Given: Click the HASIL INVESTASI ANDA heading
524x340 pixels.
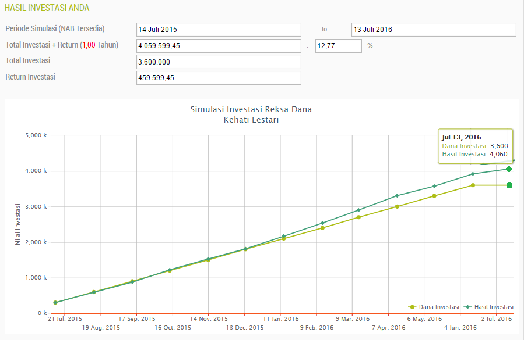Looking at the screenshot, I should [47, 8].
